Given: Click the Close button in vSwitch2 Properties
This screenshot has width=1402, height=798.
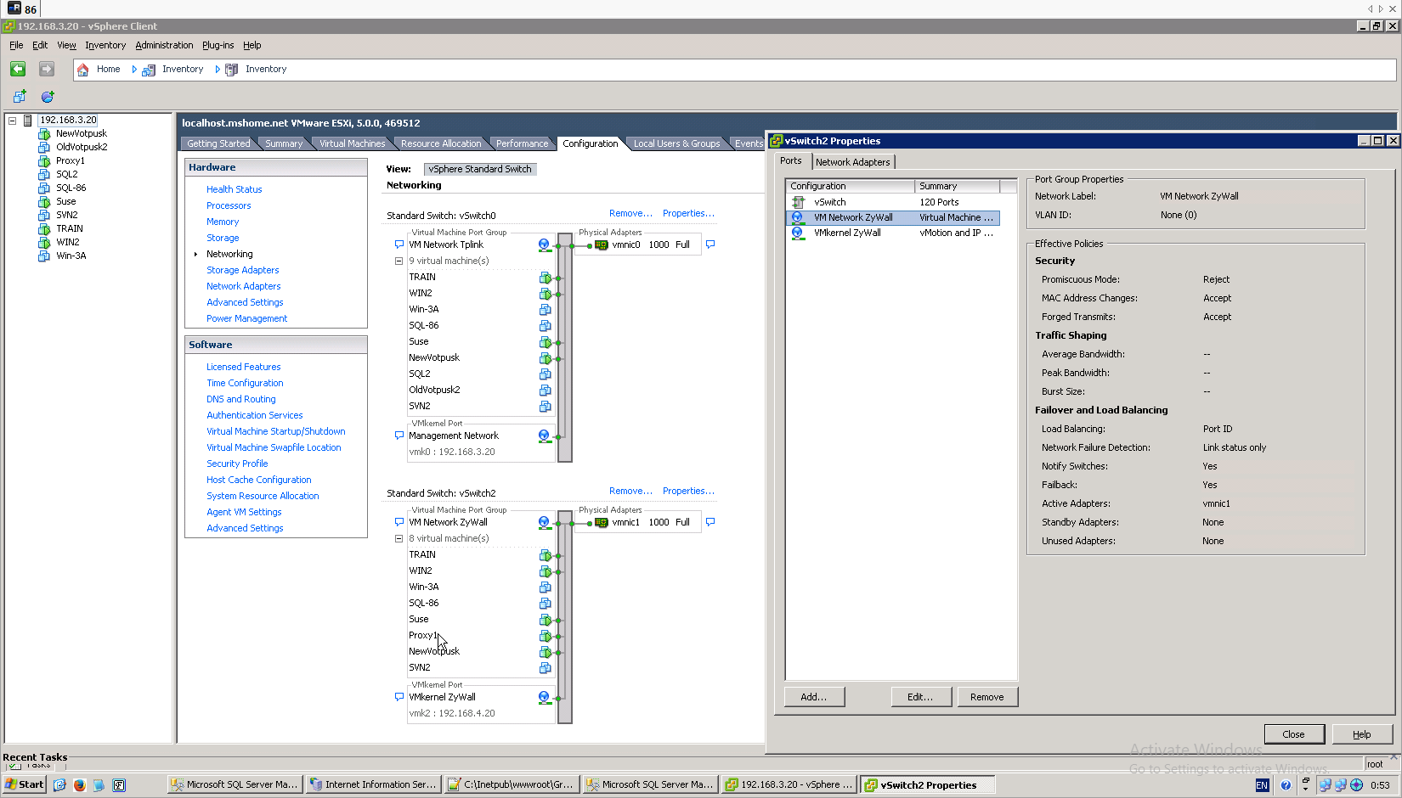Looking at the screenshot, I should [1294, 734].
